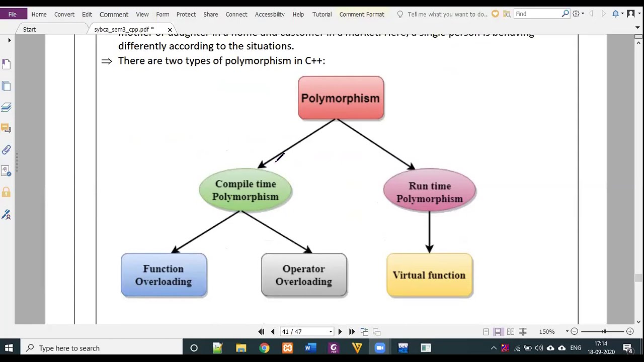The height and width of the screenshot is (362, 644).
Task: Jump to last page button
Action: pos(352,332)
